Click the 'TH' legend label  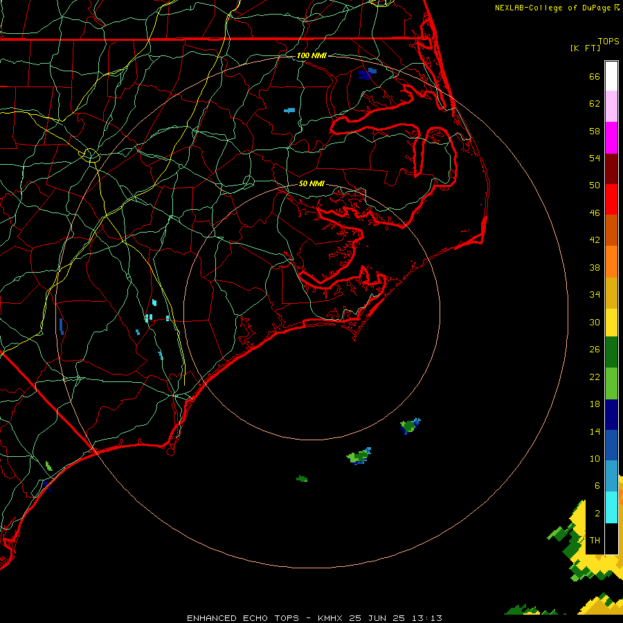point(595,541)
